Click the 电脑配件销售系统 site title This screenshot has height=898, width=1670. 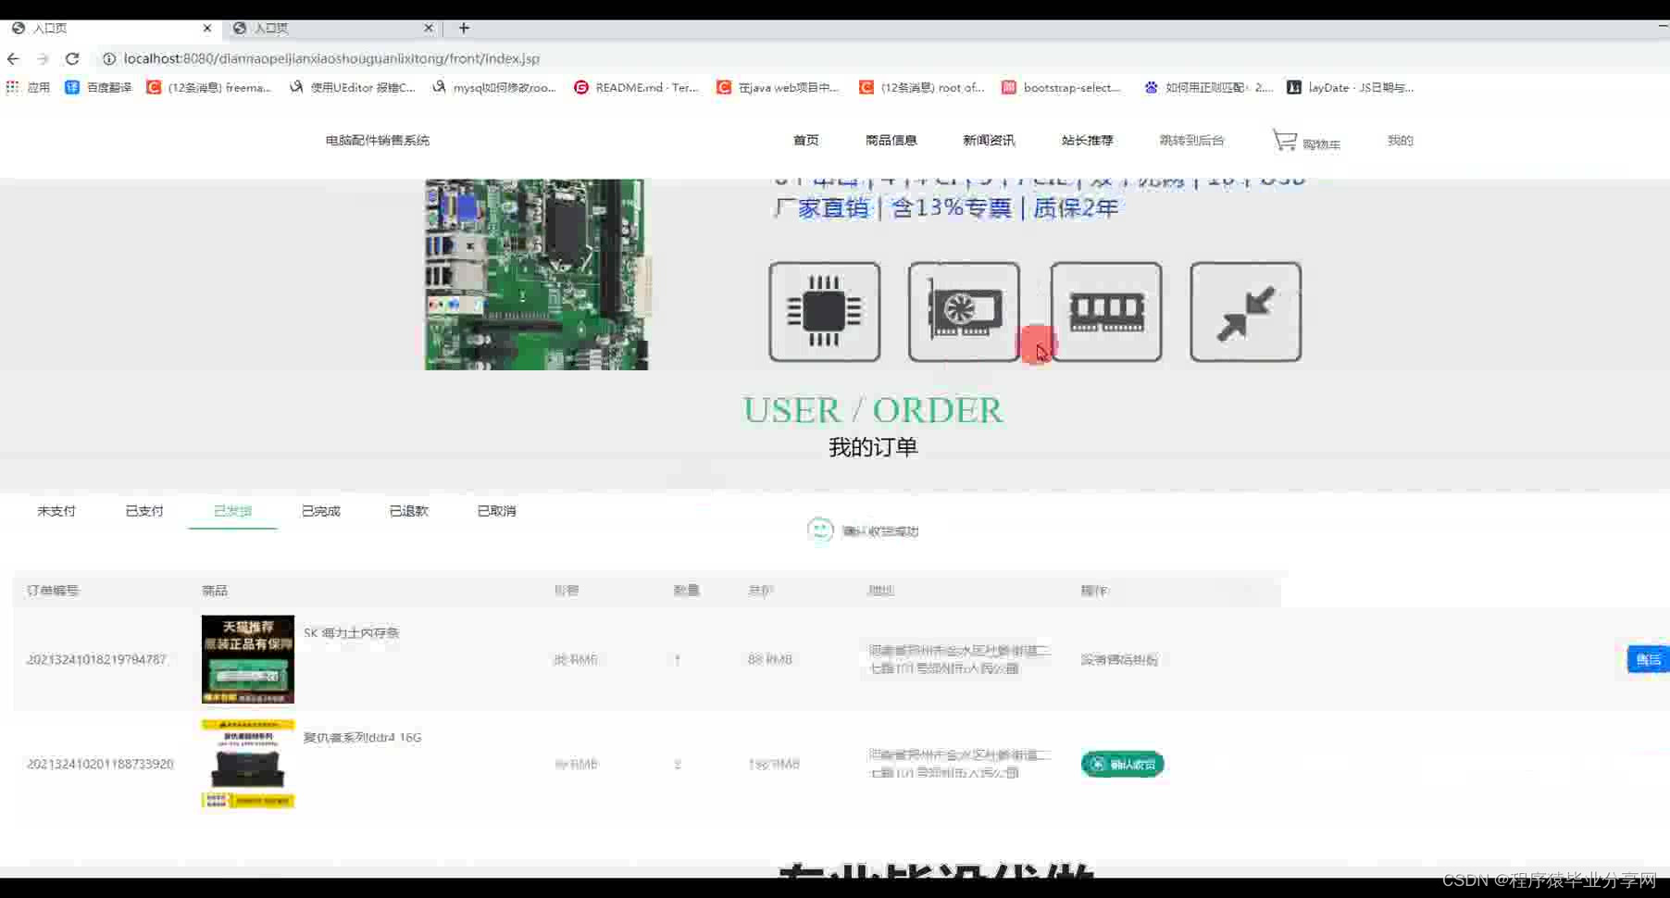tap(377, 141)
